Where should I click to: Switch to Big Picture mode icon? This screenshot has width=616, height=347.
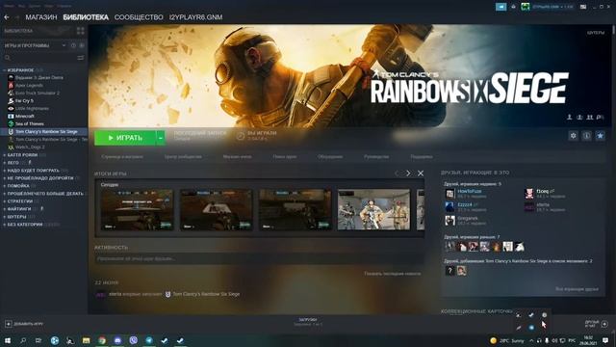click(x=583, y=7)
